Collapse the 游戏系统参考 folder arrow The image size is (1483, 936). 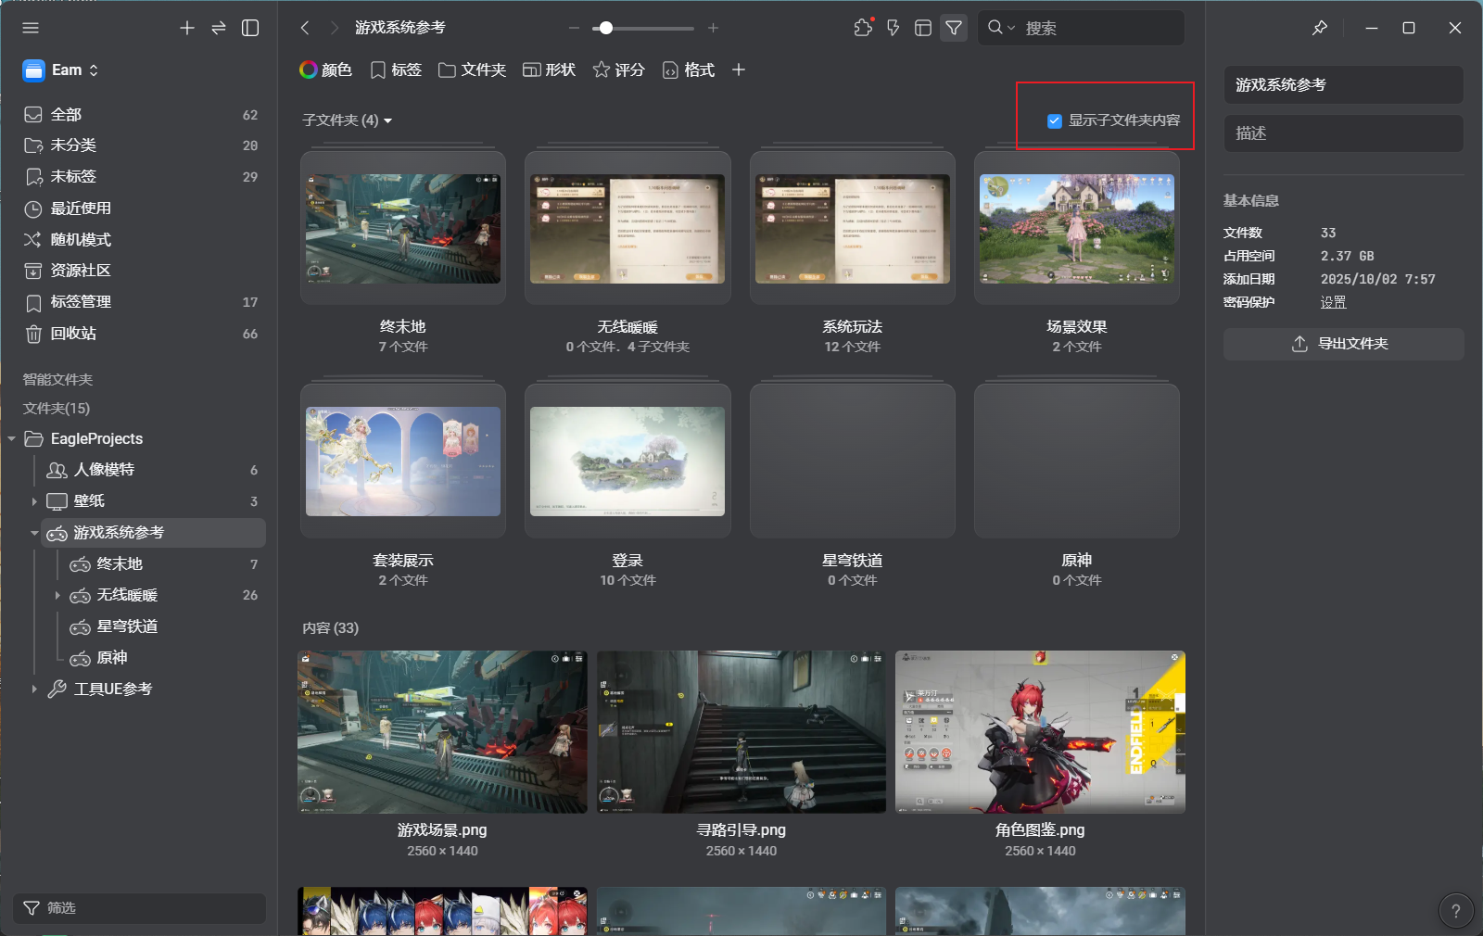pos(34,533)
